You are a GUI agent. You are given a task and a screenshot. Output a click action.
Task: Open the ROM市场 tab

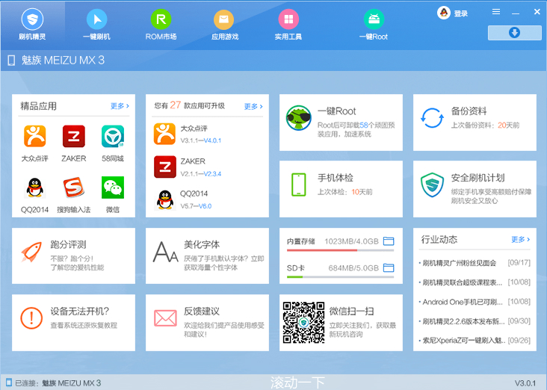point(161,25)
